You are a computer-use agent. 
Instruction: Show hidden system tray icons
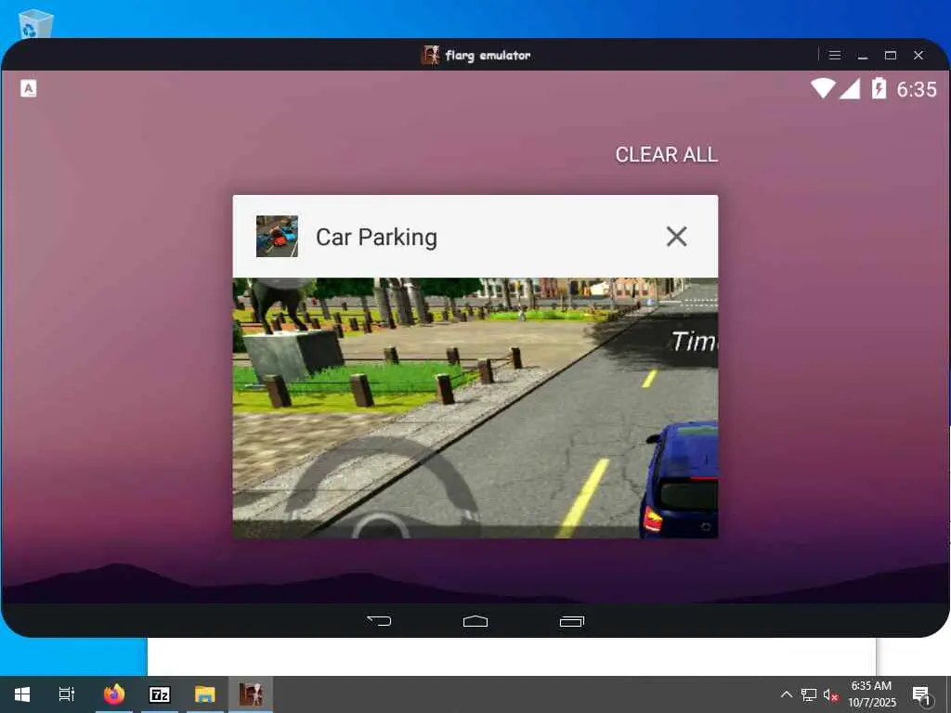[786, 694]
